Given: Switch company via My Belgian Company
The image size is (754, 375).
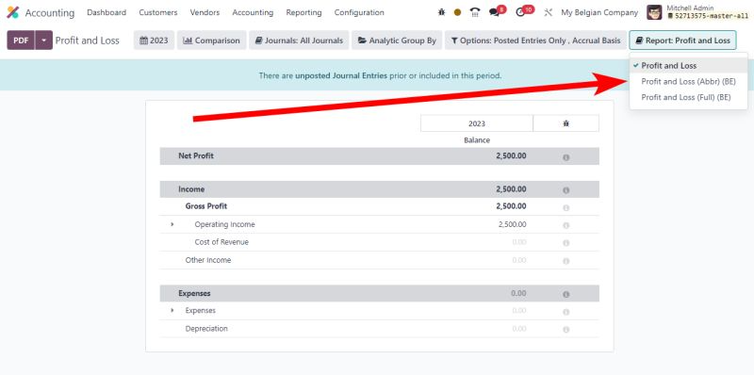Looking at the screenshot, I should (x=599, y=12).
